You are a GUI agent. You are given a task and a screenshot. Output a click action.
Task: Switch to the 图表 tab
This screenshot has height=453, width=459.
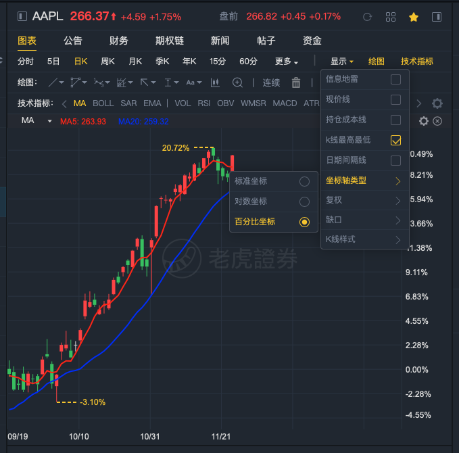pos(27,41)
